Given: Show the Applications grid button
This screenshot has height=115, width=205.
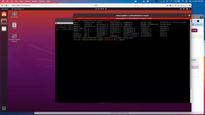Looking at the screenshot, I should point(4,108).
